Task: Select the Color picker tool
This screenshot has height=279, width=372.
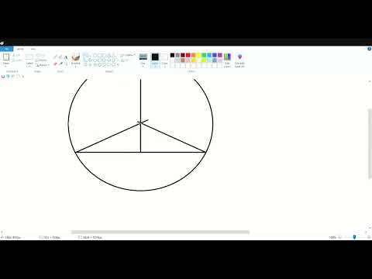Action: (60, 64)
